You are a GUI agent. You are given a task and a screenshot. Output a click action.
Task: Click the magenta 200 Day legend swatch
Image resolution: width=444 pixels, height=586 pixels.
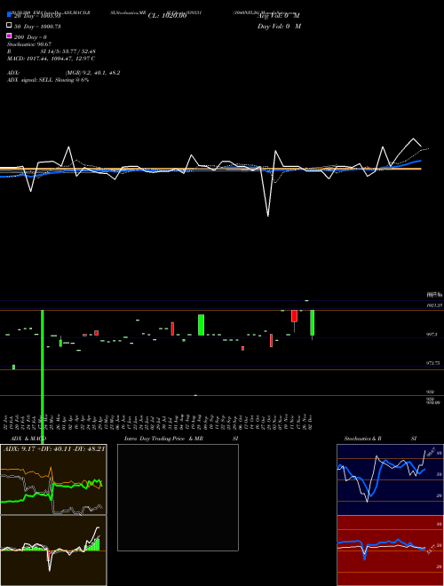(x=9, y=36)
